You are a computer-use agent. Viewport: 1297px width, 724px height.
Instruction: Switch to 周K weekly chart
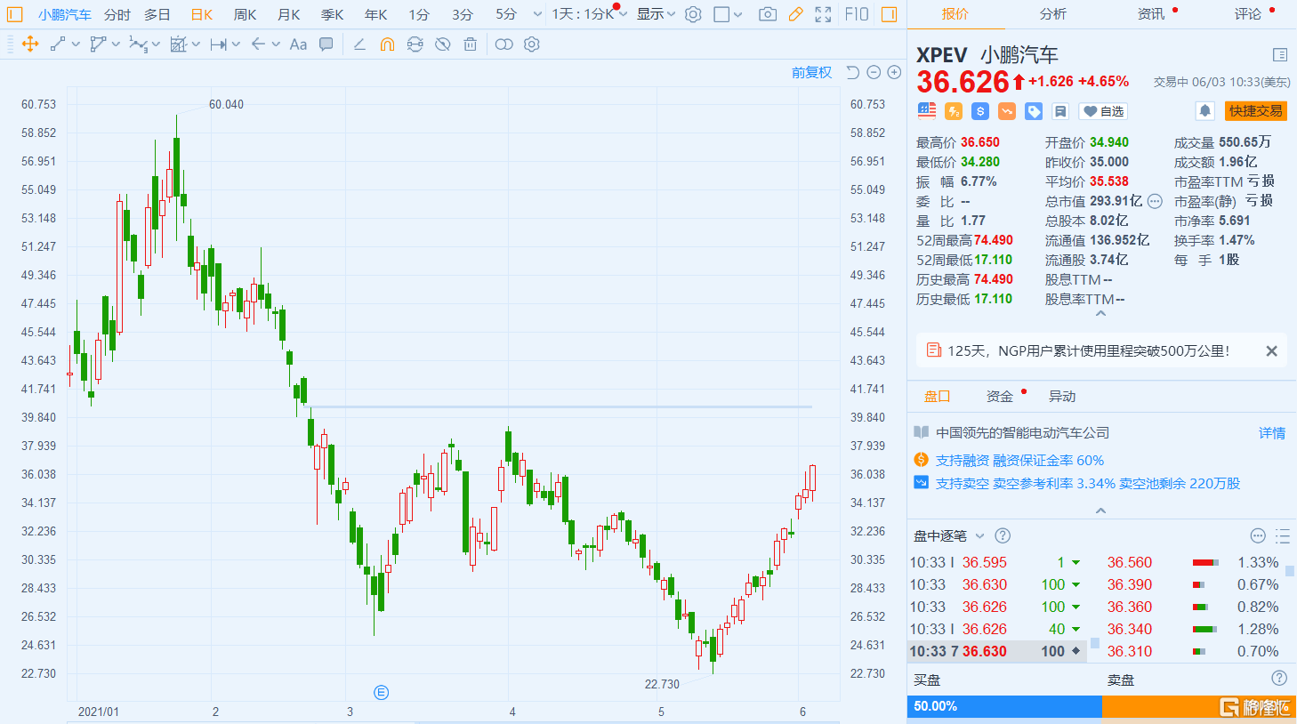coord(245,14)
